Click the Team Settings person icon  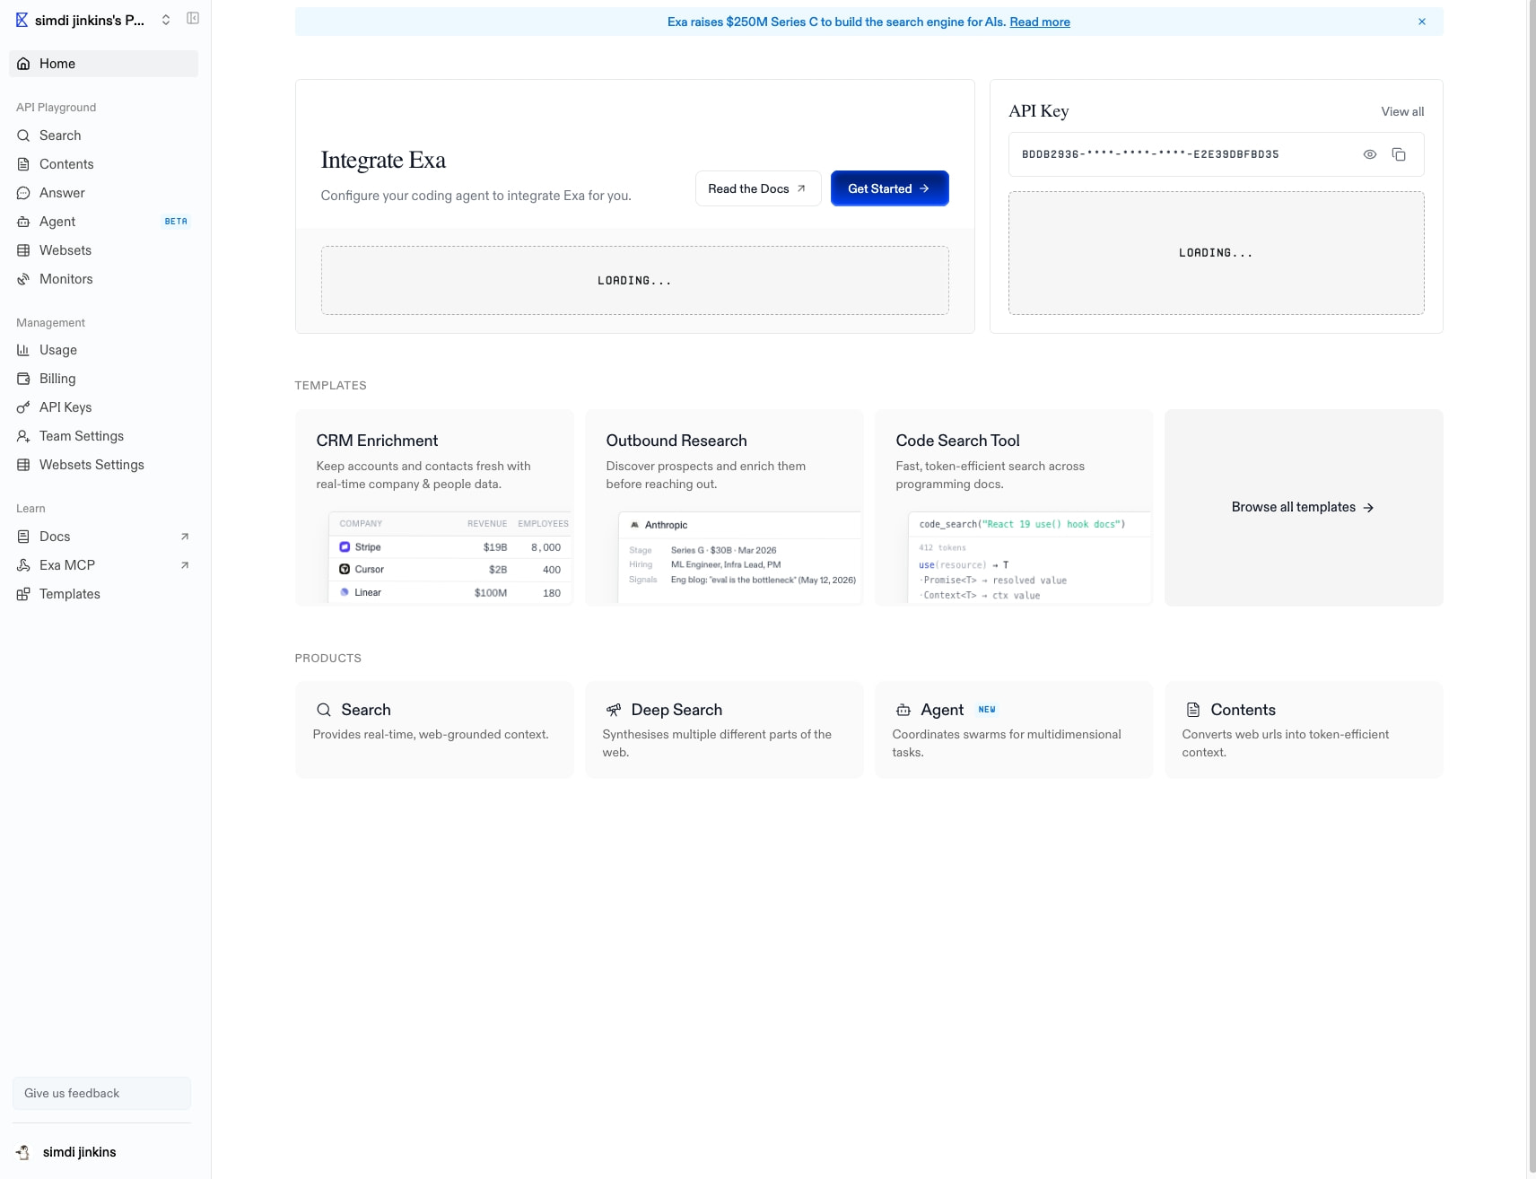tap(23, 436)
